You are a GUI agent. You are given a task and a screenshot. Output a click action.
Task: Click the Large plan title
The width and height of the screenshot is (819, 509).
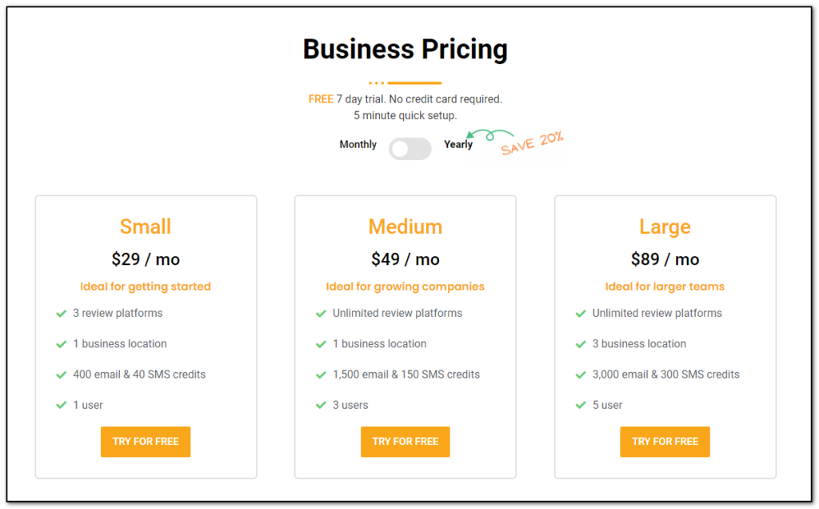(665, 227)
